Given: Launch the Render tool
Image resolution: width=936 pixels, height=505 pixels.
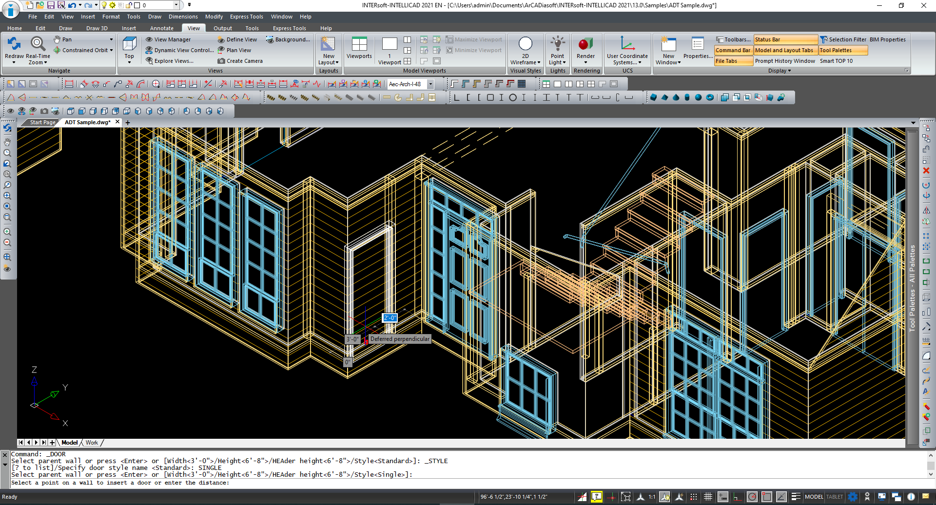Looking at the screenshot, I should pos(585,49).
